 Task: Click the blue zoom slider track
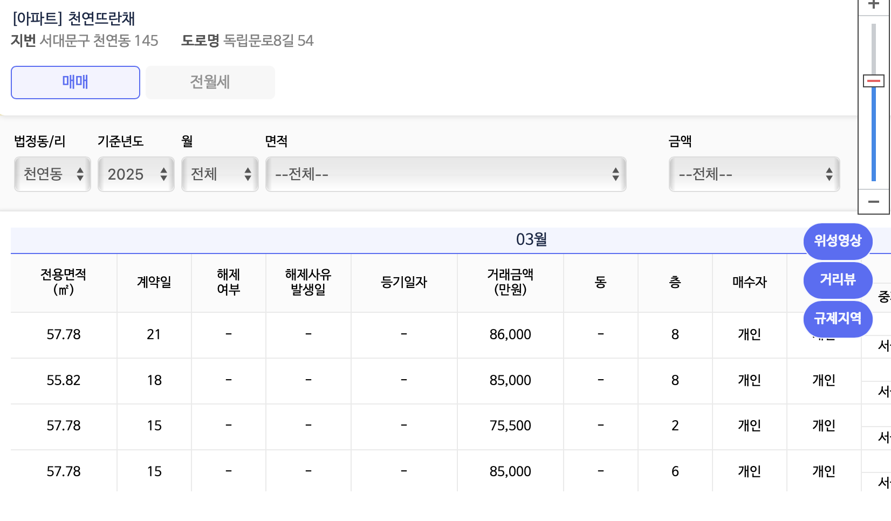tap(874, 134)
